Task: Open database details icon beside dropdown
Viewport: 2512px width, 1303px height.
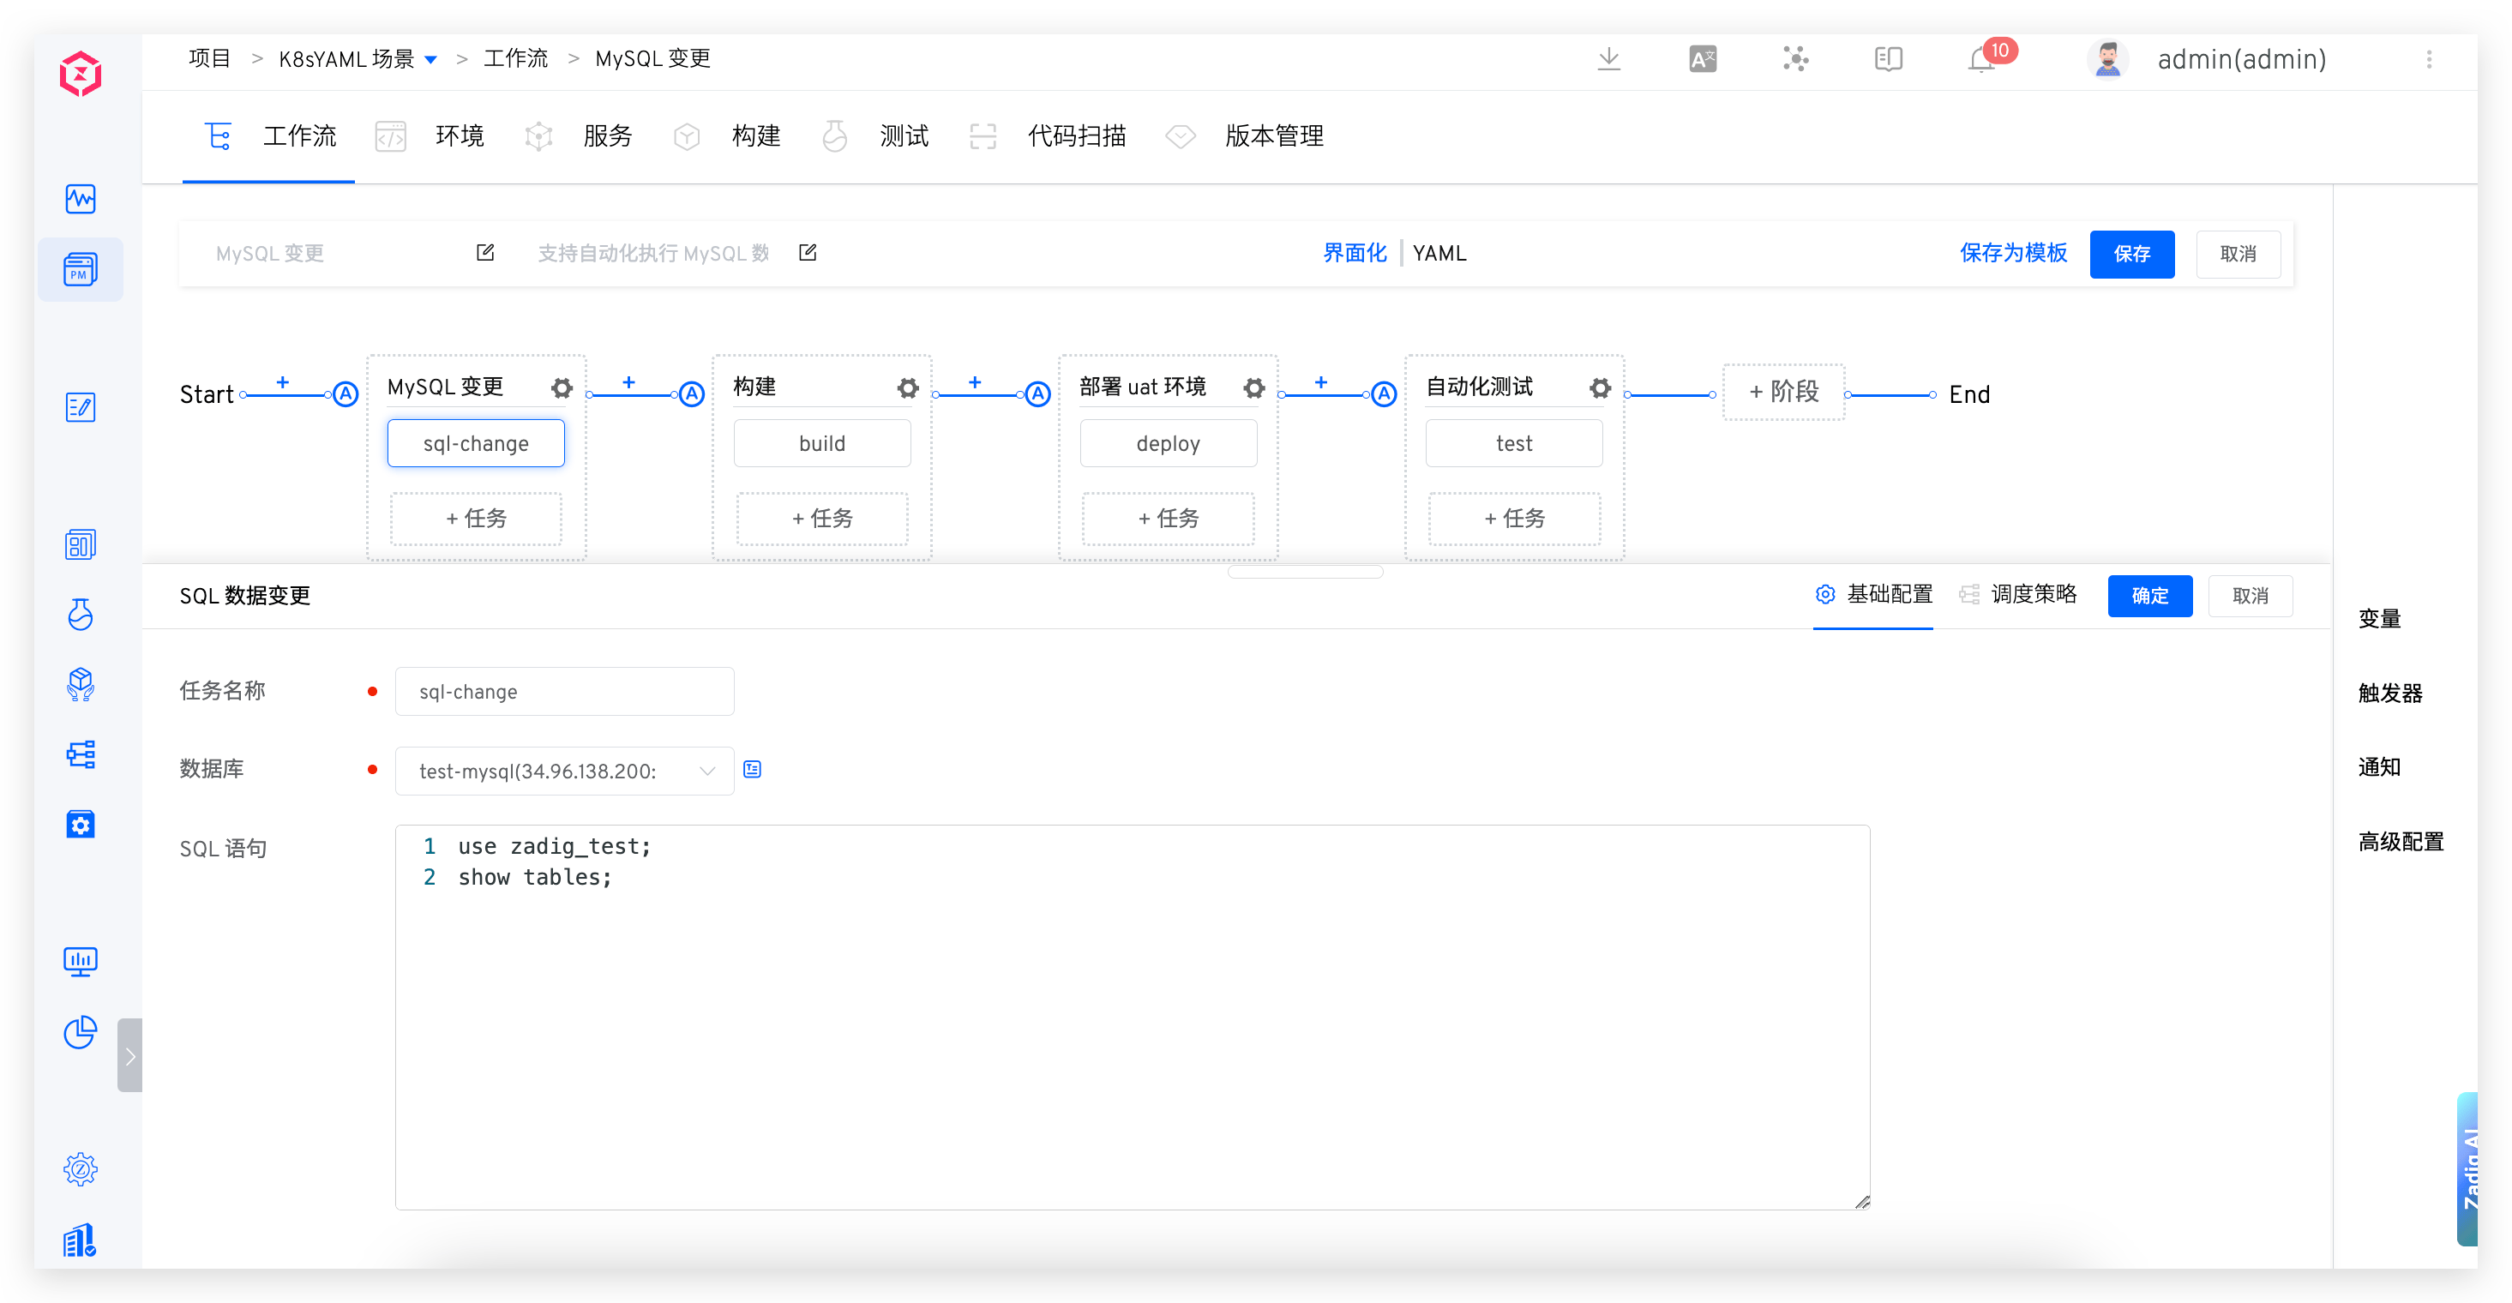Action: pyautogui.click(x=752, y=770)
